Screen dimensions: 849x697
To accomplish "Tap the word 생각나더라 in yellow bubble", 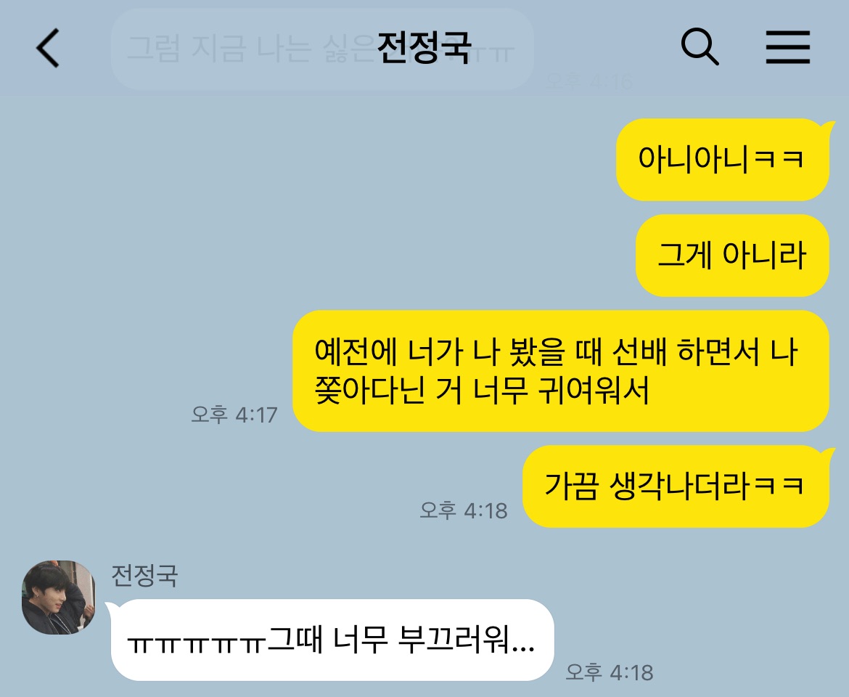I will [679, 486].
